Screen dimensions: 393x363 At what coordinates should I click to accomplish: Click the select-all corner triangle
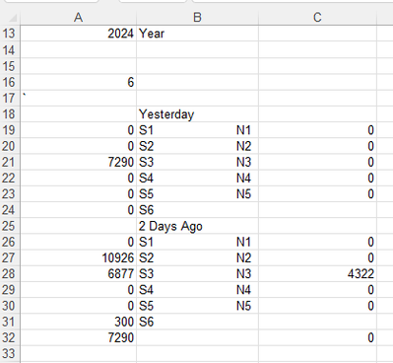coord(12,18)
